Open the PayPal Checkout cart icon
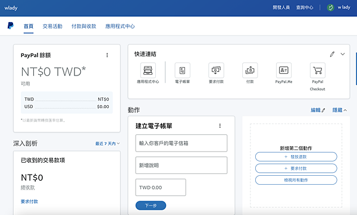This screenshot has height=215, width=357. [x=318, y=70]
